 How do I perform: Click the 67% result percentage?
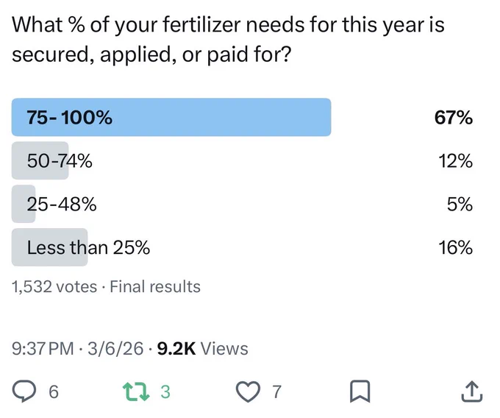click(453, 118)
